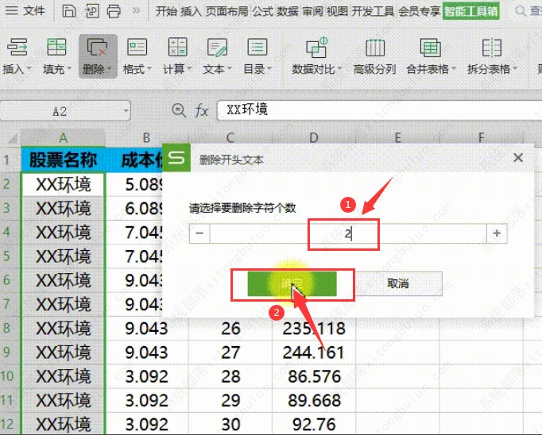542x435 pixels.
Task: Click cell D9 with value 244.161
Action: pyautogui.click(x=314, y=352)
